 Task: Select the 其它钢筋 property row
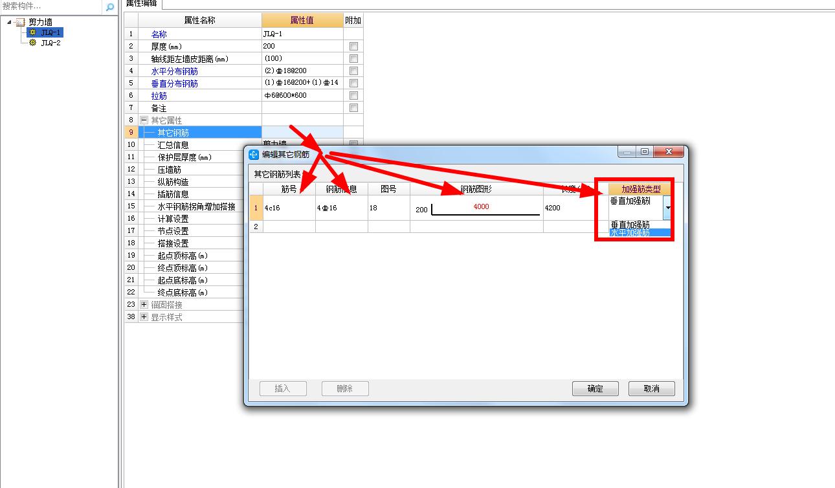200,132
